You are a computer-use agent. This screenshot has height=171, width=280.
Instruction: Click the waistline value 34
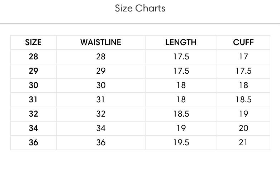101,128
